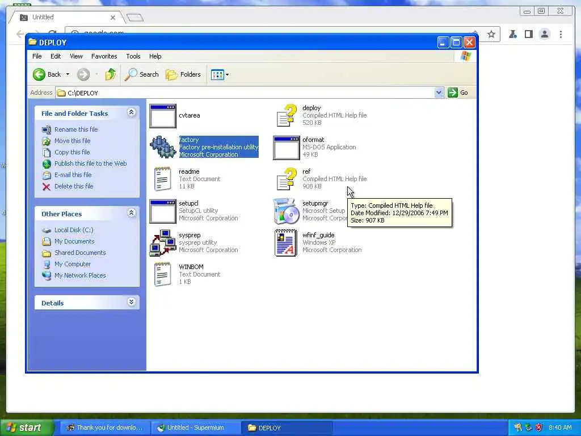Image resolution: width=581 pixels, height=436 pixels.
Task: Click the clock showing 8:40 AM
Action: [560, 428]
